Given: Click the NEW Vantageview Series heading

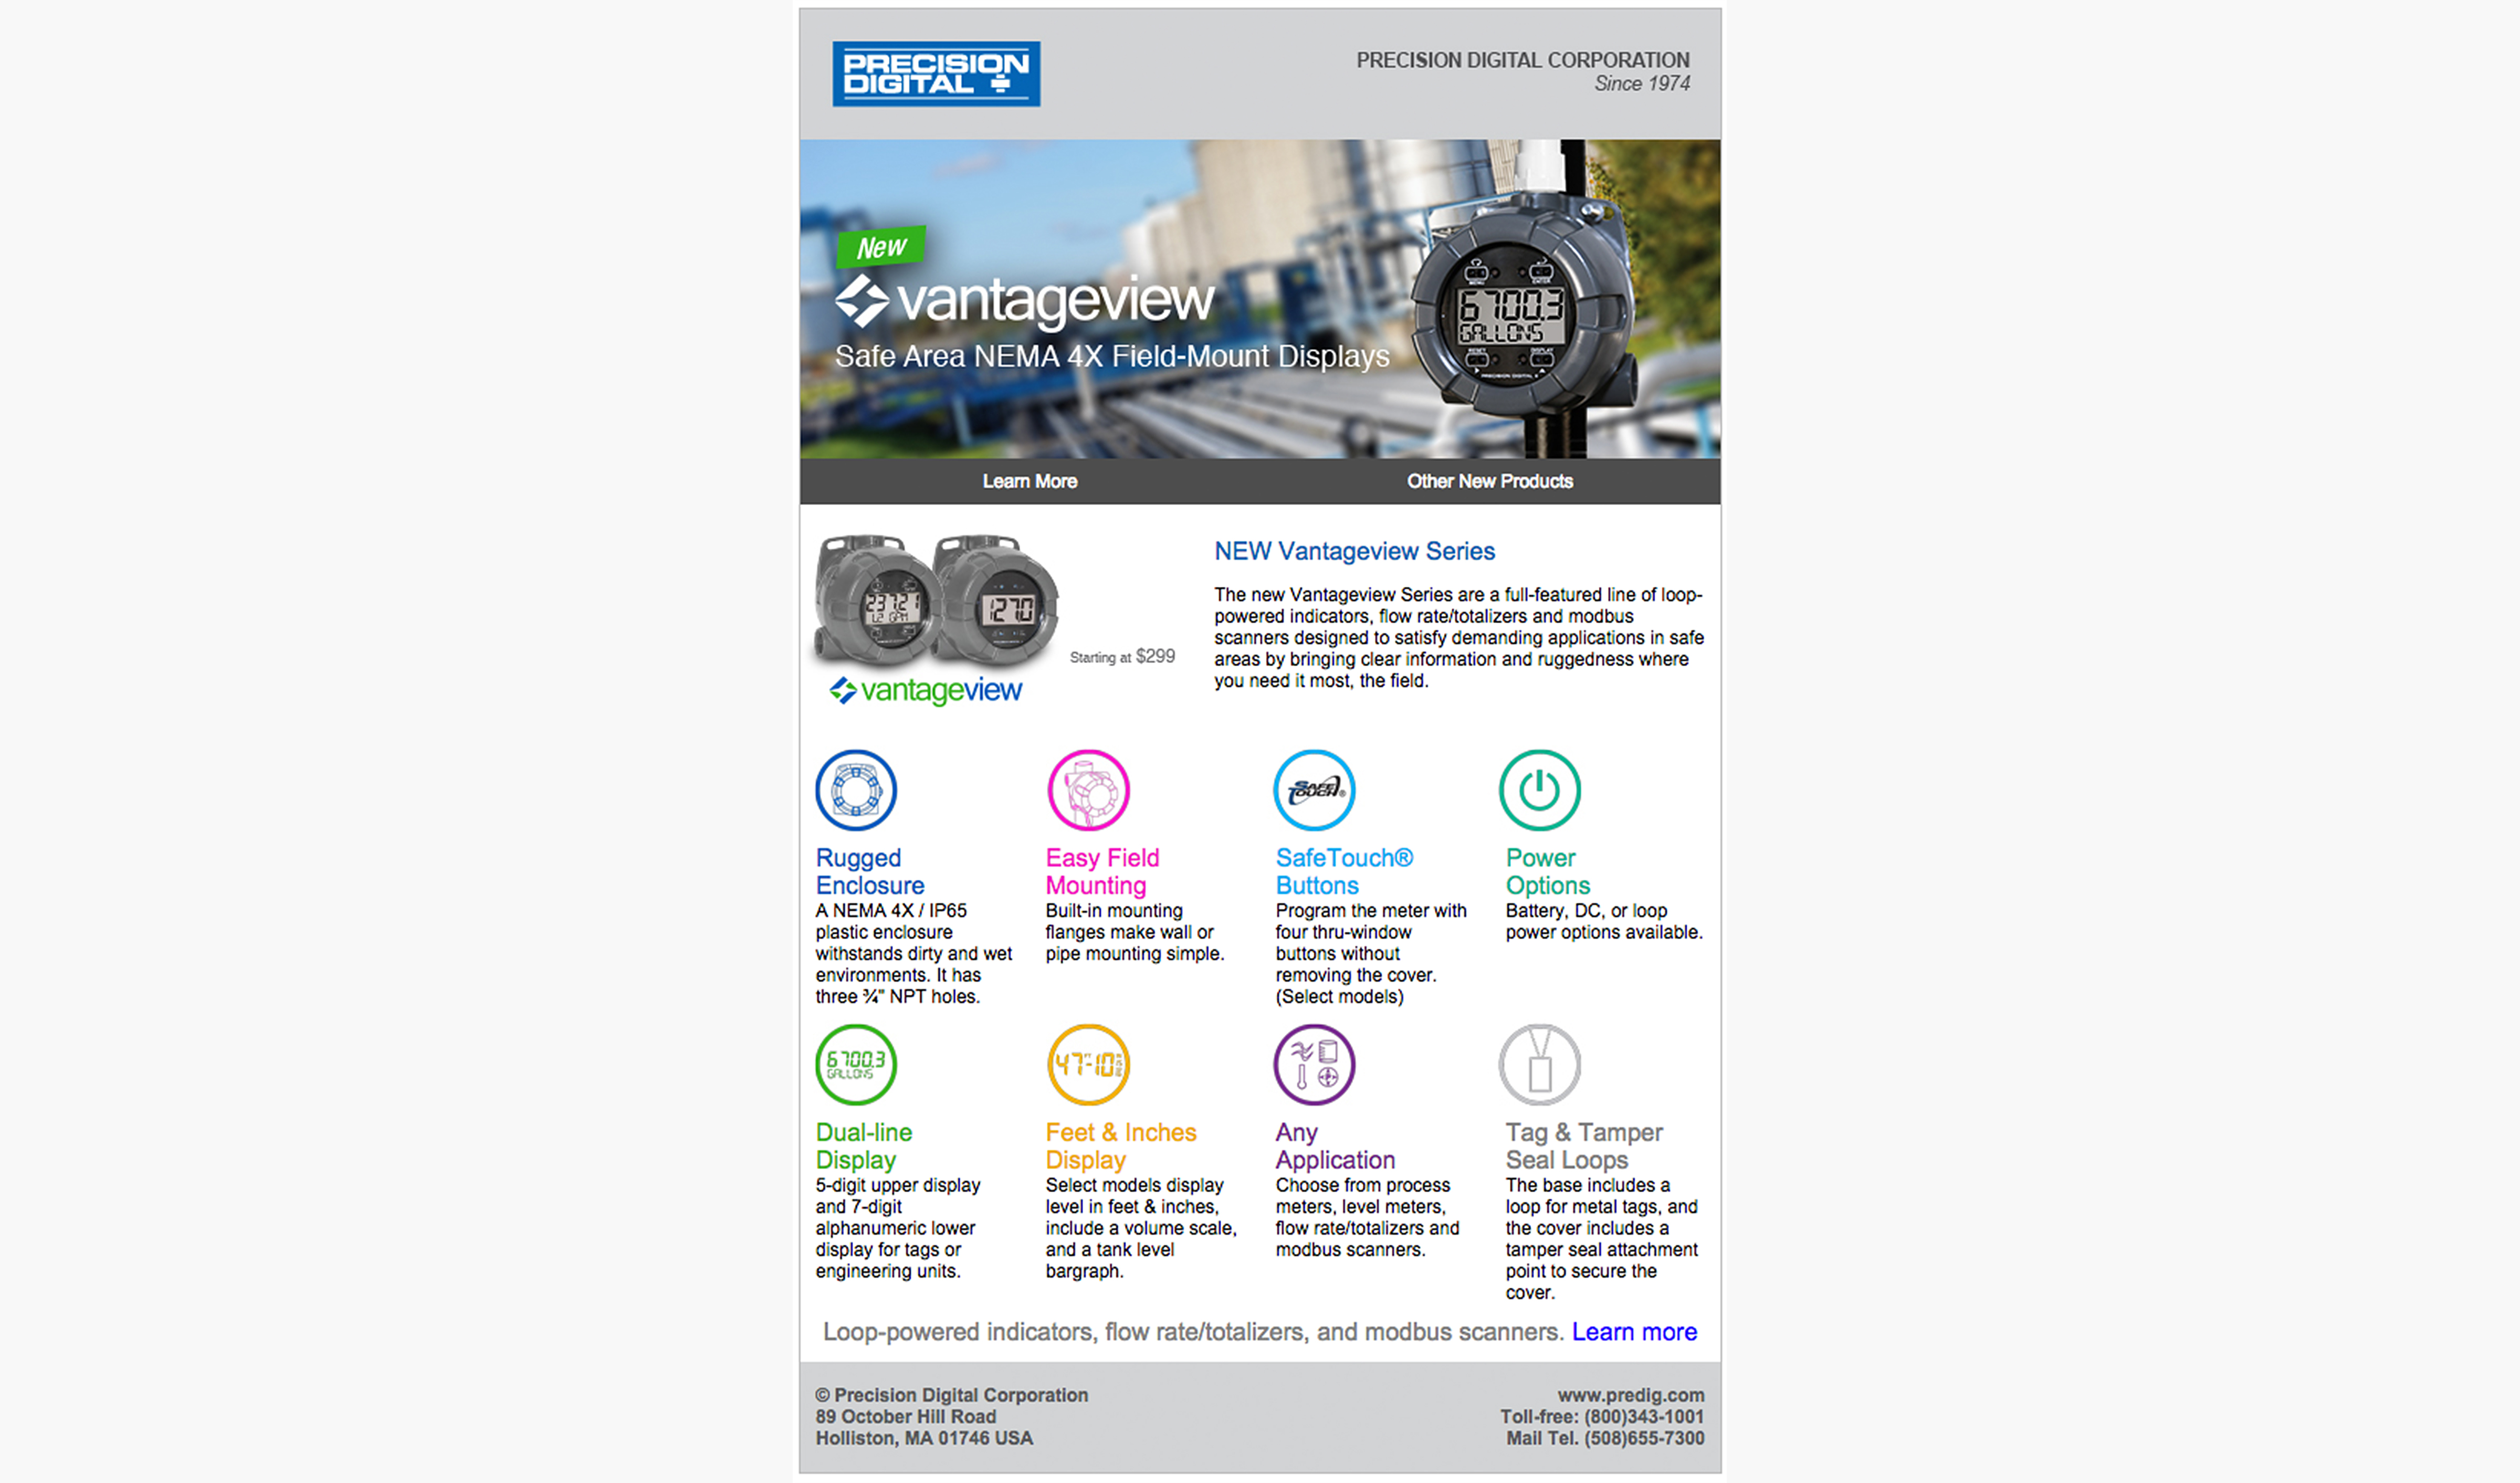Looking at the screenshot, I should pos(1354,551).
